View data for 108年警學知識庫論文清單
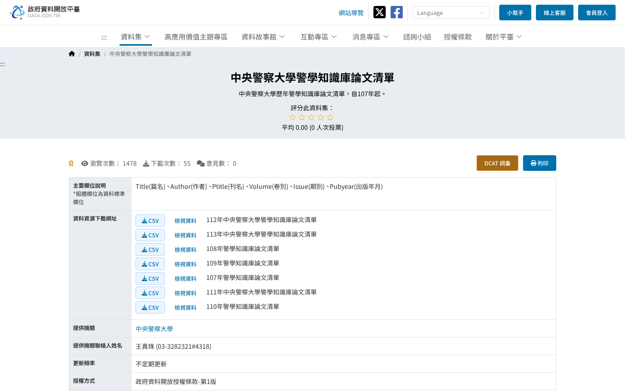 [186, 250]
